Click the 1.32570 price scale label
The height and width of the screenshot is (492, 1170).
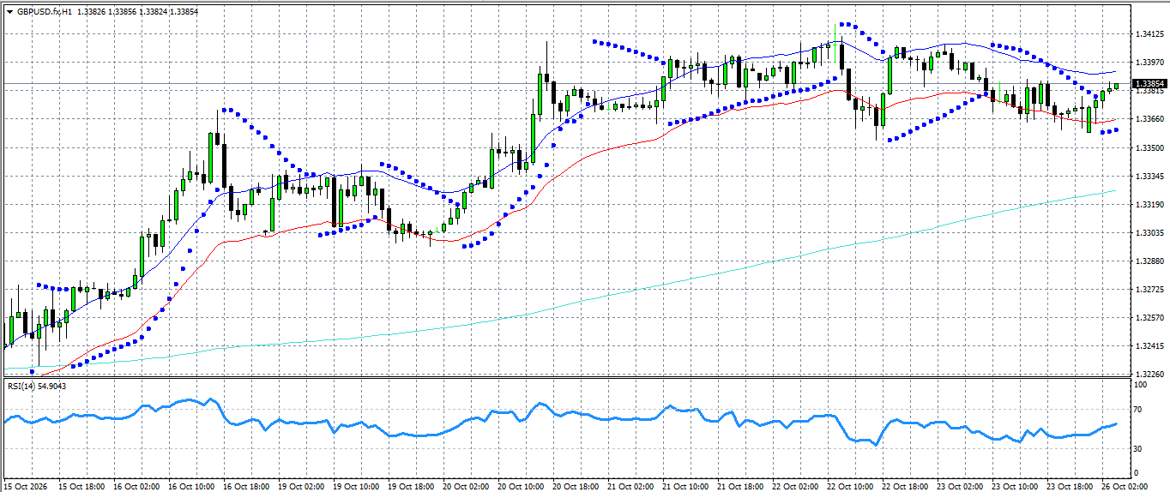[1149, 317]
